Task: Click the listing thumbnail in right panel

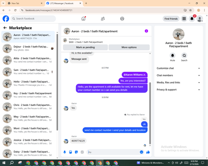Action: pyautogui.click(x=178, y=34)
